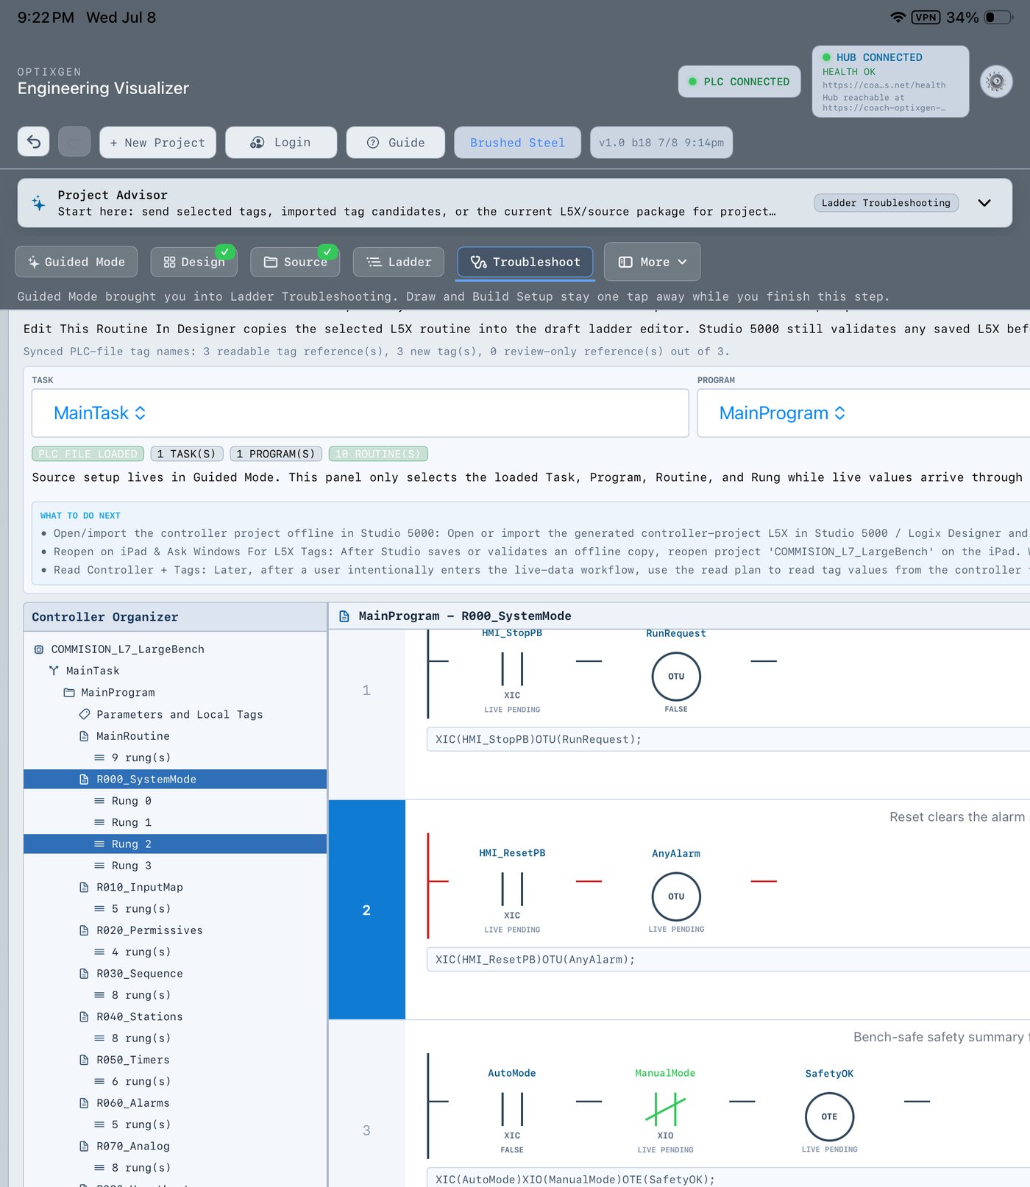Click the 1 TASK(S) badge

(187, 454)
